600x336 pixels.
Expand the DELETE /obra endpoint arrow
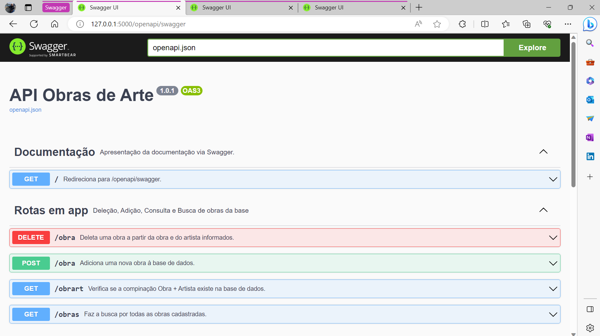553,238
